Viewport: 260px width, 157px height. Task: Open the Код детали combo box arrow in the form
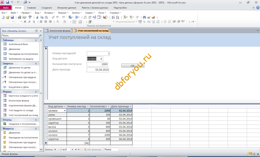coord(101,59)
